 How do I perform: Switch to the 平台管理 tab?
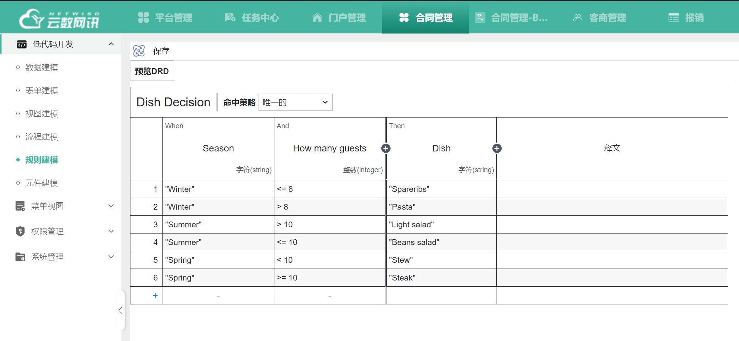[x=165, y=18]
